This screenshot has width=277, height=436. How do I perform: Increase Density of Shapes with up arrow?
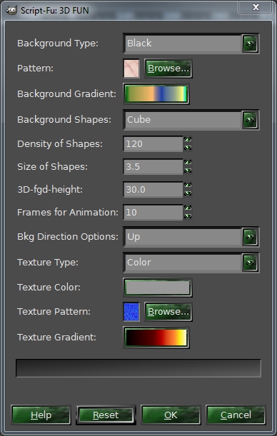pos(188,140)
